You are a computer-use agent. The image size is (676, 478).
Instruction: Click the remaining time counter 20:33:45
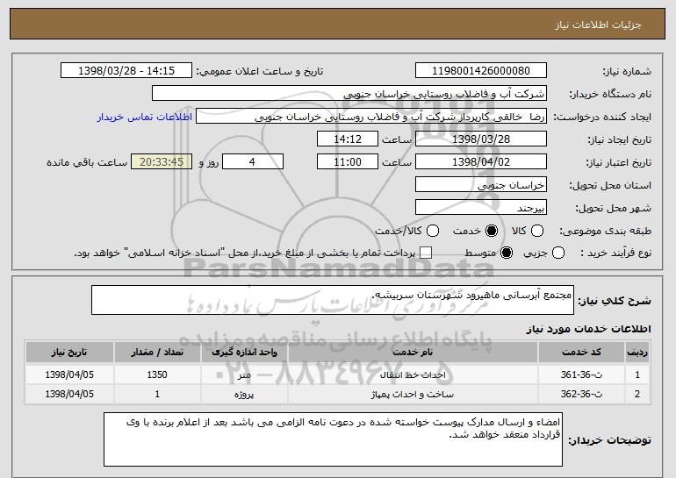[162, 162]
